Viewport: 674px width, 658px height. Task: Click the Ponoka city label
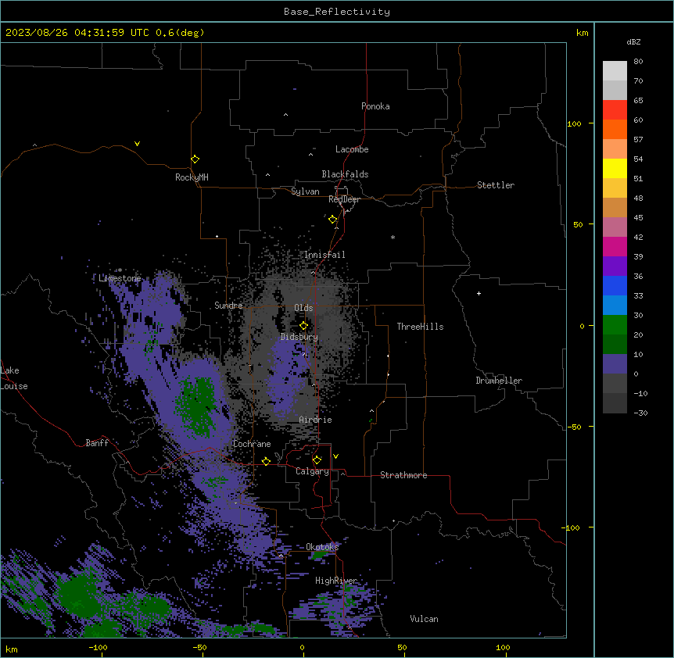coord(375,106)
